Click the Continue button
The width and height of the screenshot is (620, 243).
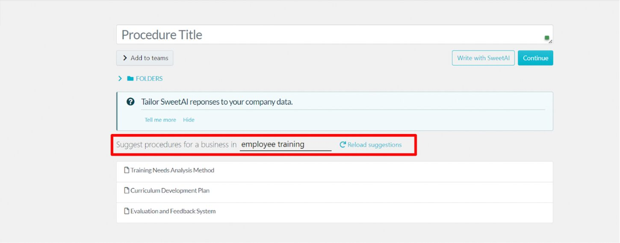535,58
